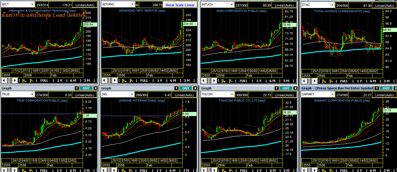Select 1Y range under $ICT chart

point(60,81)
